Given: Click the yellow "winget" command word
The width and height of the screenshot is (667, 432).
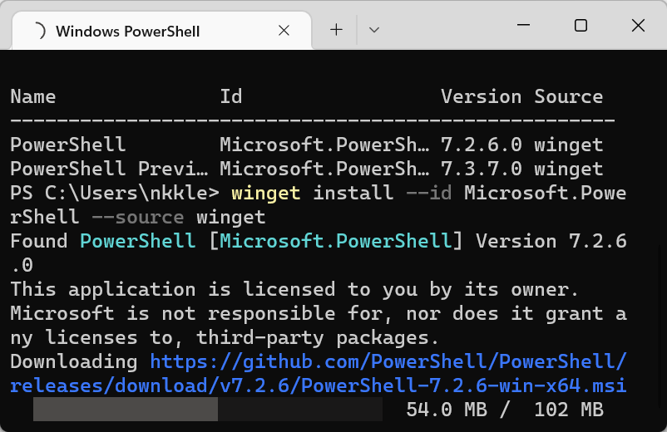Looking at the screenshot, I should coord(266,194).
